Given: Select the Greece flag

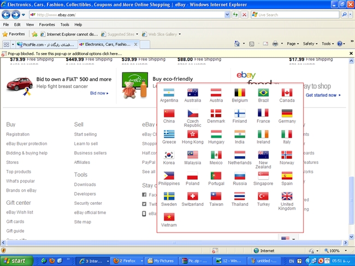Looking at the screenshot, I should pyautogui.click(x=169, y=134).
